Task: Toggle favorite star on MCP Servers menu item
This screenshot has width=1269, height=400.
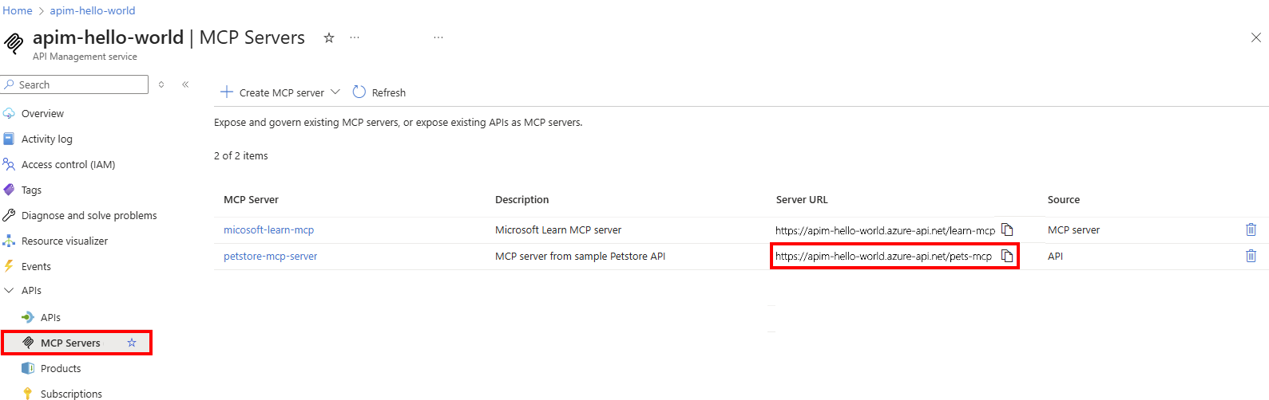Action: 132,343
